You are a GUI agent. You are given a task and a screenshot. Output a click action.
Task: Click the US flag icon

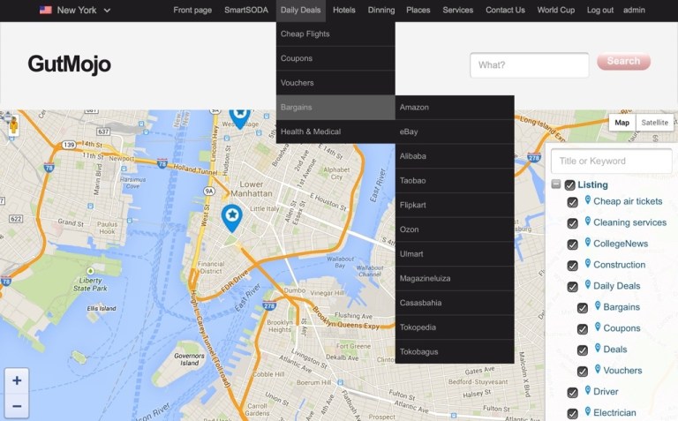click(x=45, y=11)
